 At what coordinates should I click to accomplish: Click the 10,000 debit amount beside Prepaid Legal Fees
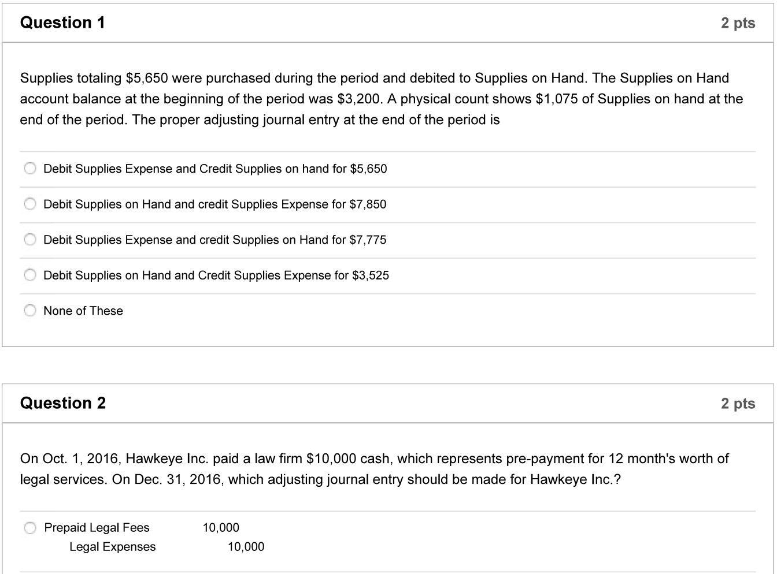tap(221, 528)
